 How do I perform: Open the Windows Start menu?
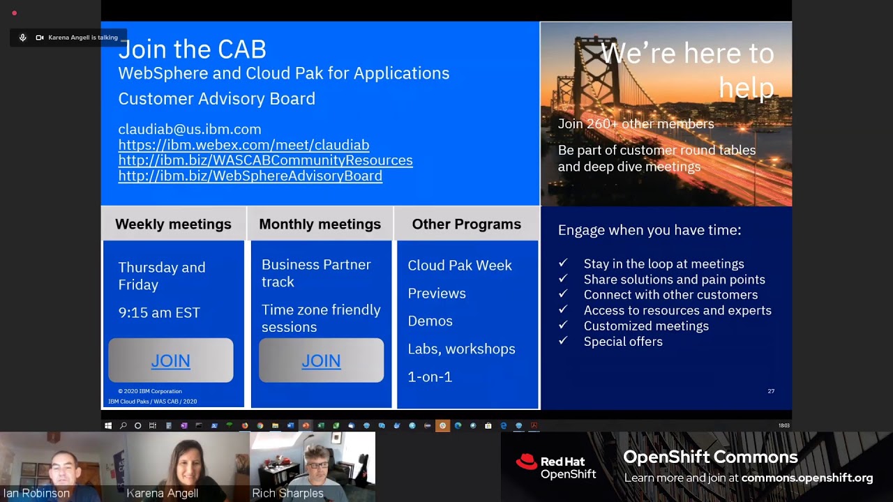(107, 425)
